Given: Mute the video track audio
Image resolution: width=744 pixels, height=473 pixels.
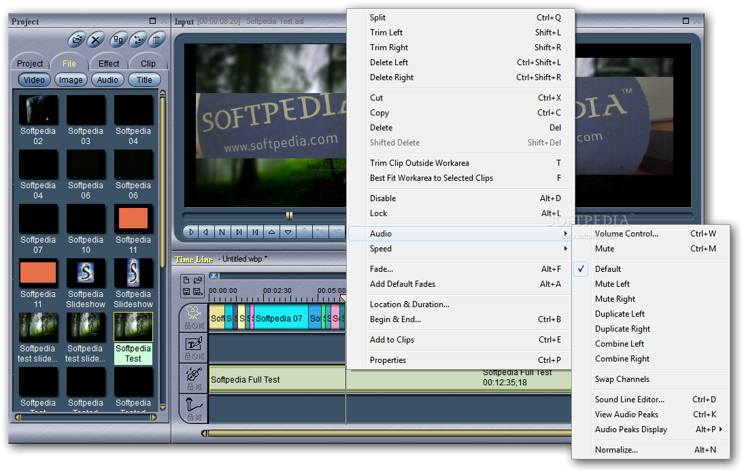Looking at the screenshot, I should (x=202, y=326).
